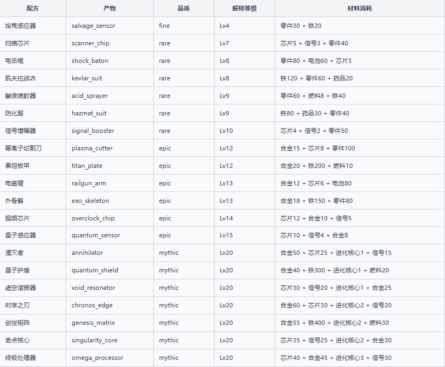Click the 解锁等级 column header
This screenshot has width=445, height=367.
pyautogui.click(x=244, y=8)
